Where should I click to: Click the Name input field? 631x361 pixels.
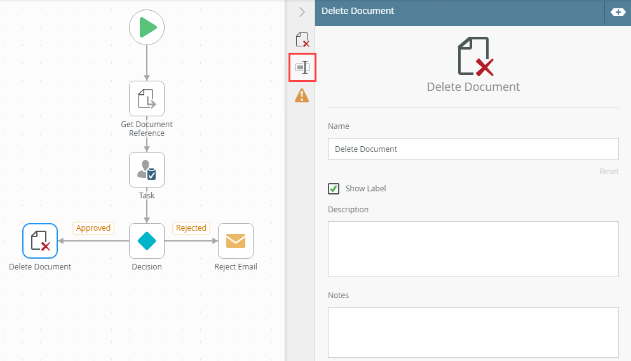(x=473, y=149)
